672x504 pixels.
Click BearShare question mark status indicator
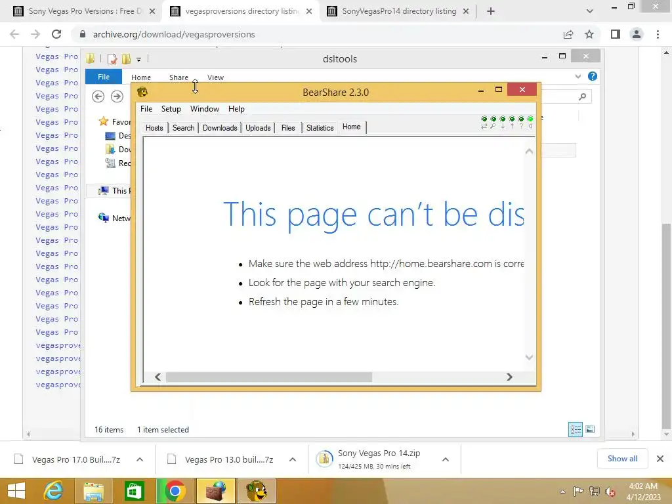[x=520, y=123]
